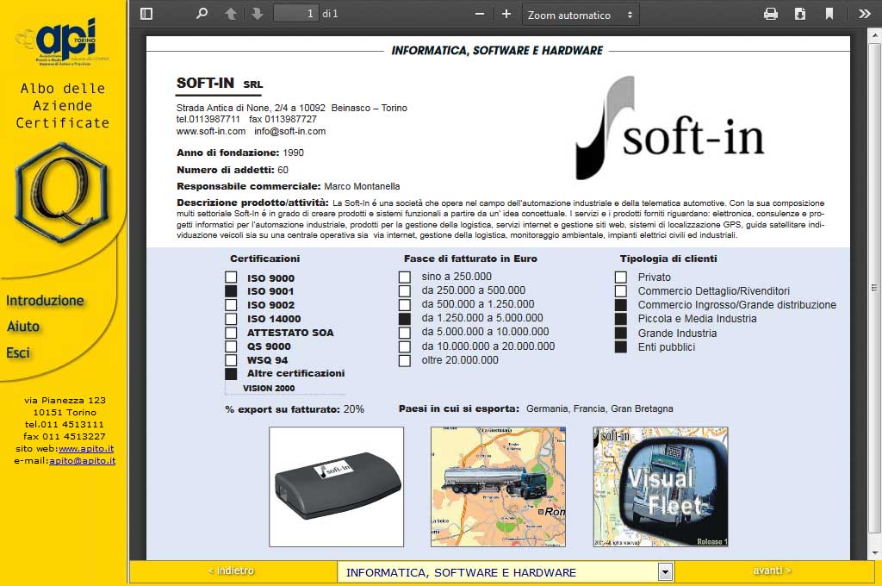Download the PDF document

(800, 14)
